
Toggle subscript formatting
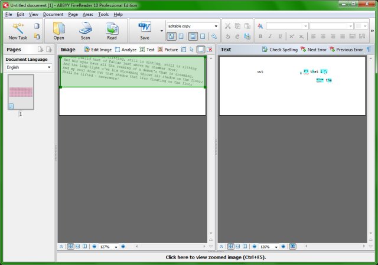(x=301, y=37)
